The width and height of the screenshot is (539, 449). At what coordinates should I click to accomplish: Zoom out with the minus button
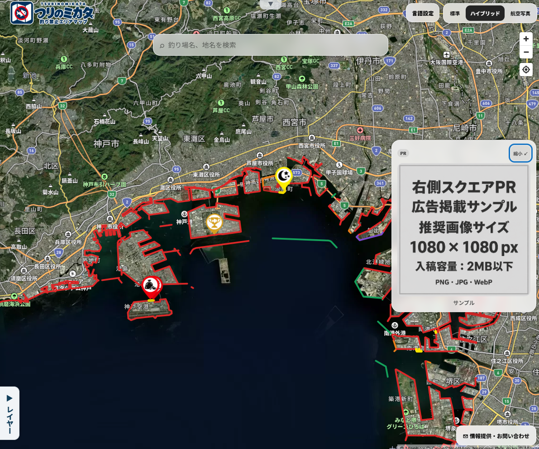pyautogui.click(x=525, y=52)
